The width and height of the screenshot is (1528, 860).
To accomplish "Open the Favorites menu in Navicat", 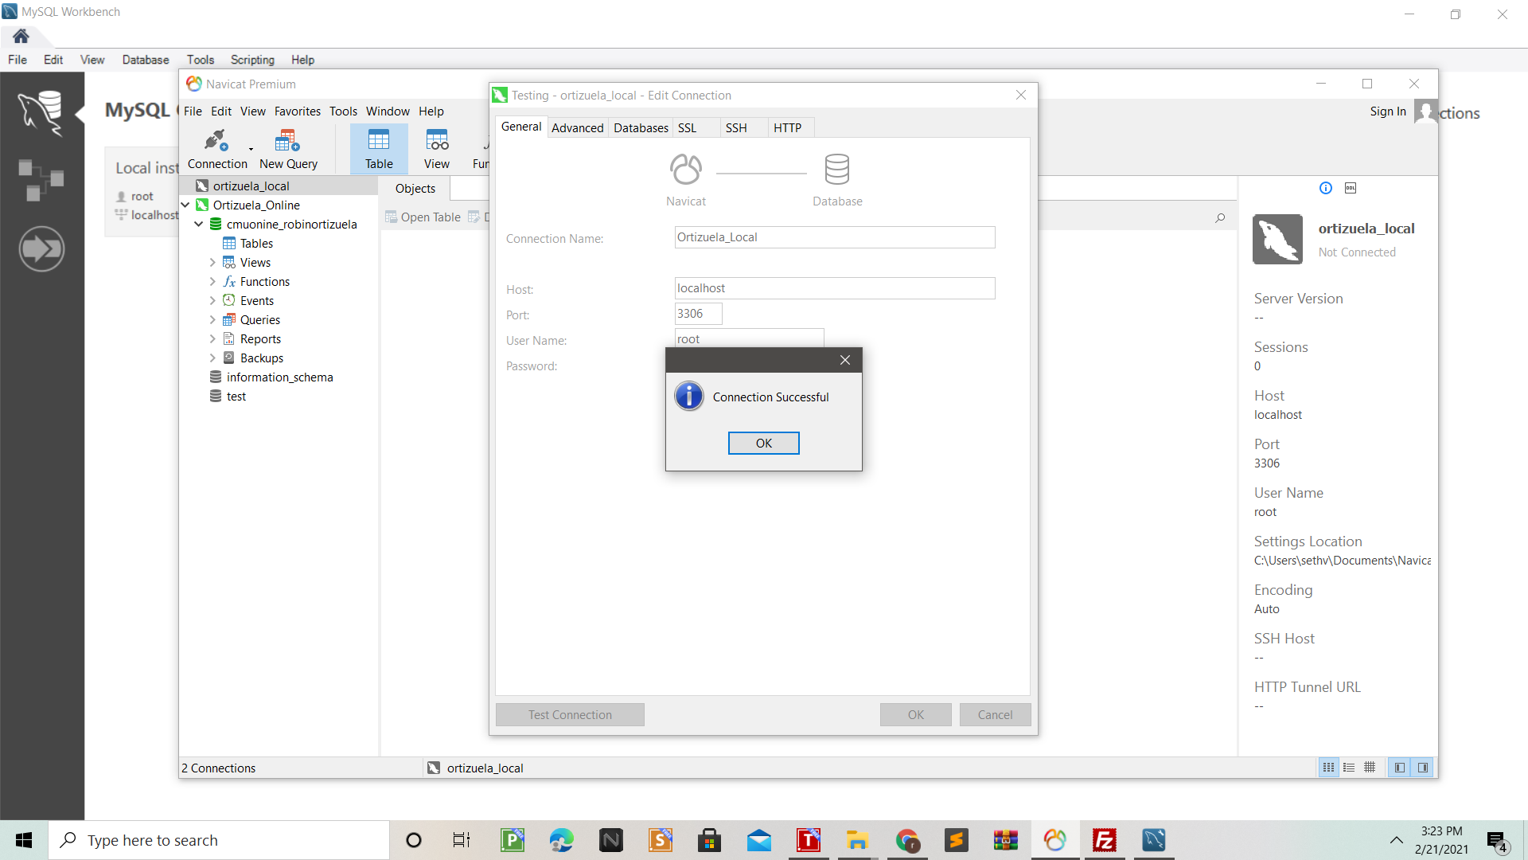I will point(297,111).
